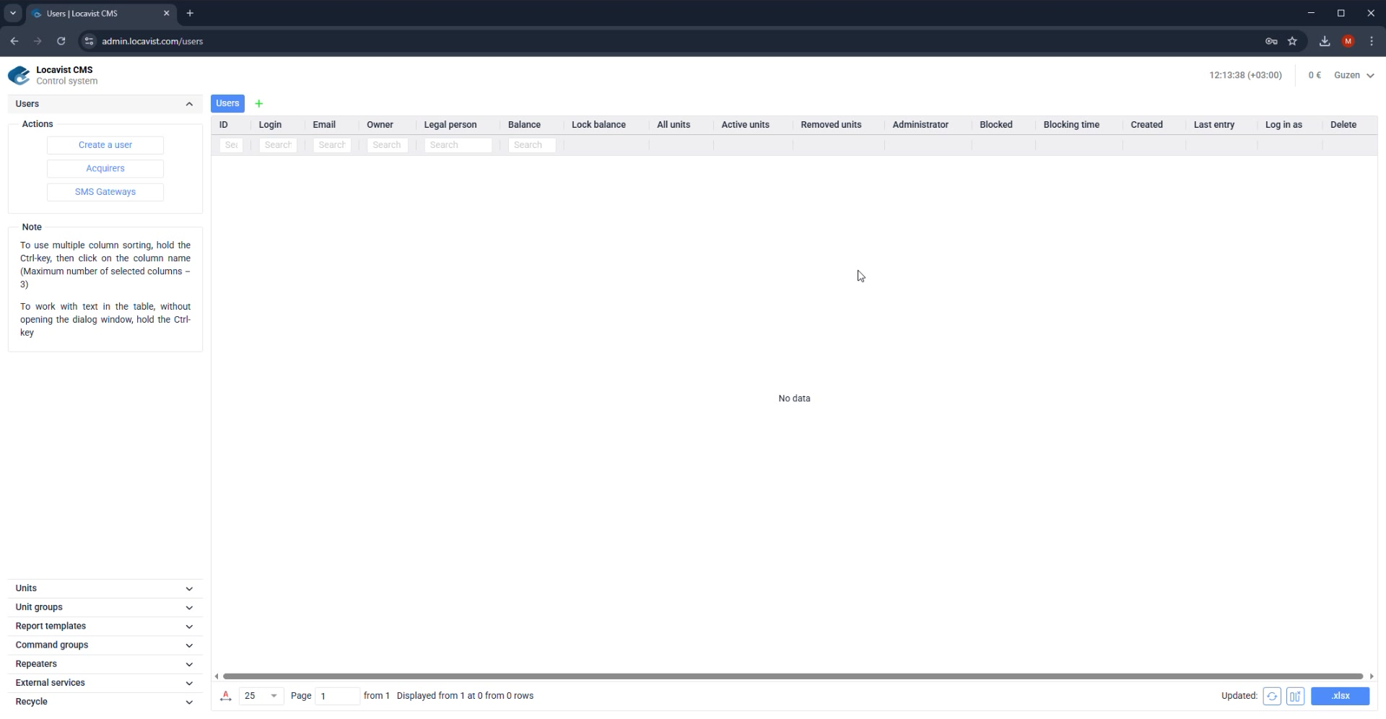
Task: Focus the Email search field
Action: pos(332,145)
